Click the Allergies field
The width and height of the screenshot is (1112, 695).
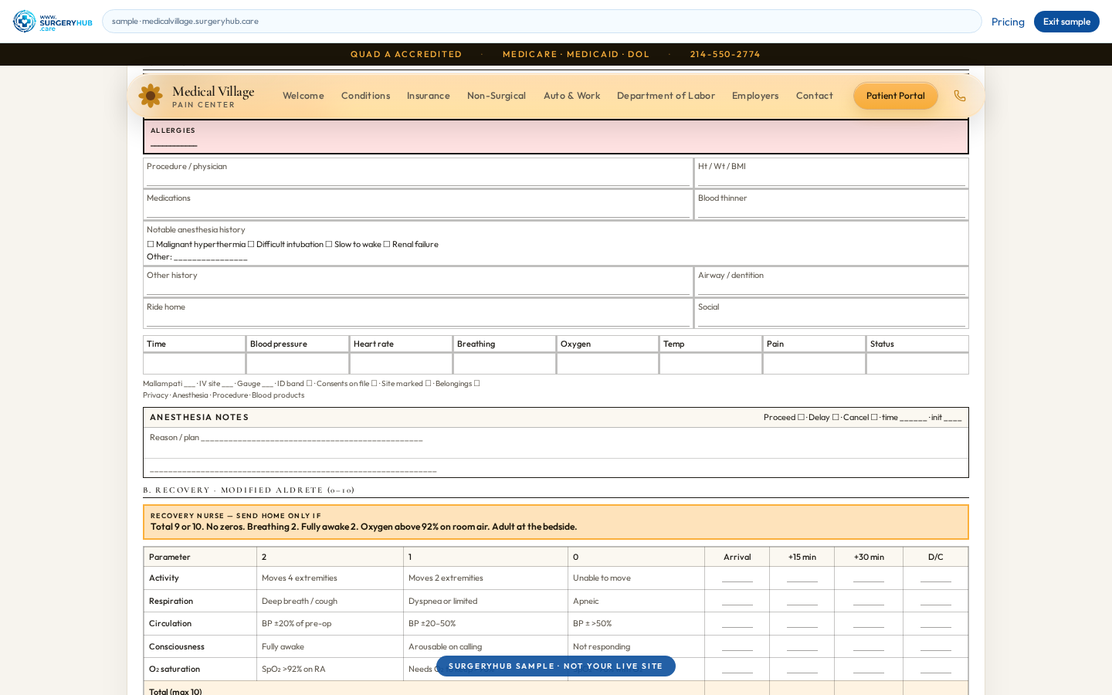pos(556,137)
